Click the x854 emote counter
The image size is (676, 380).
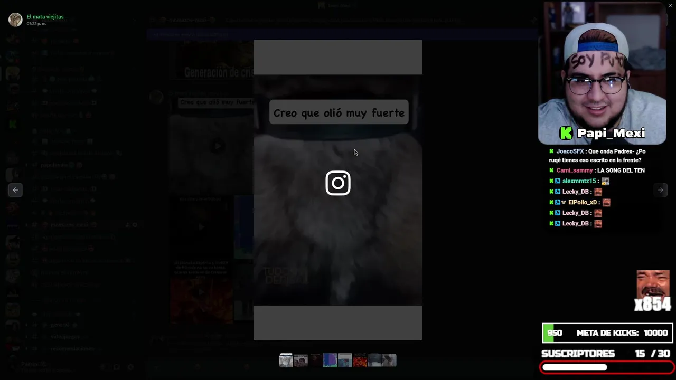[x=653, y=305]
